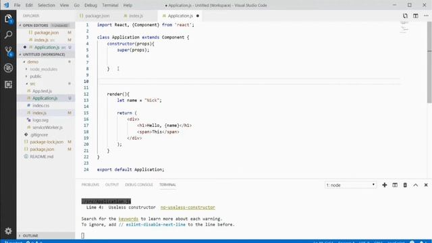The height and width of the screenshot is (243, 432).
Task: Place cursor on empty line 10
Action: click(x=248, y=81)
